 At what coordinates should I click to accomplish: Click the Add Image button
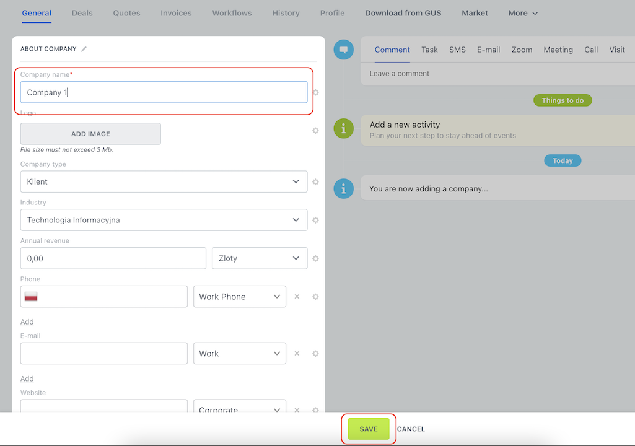90,134
